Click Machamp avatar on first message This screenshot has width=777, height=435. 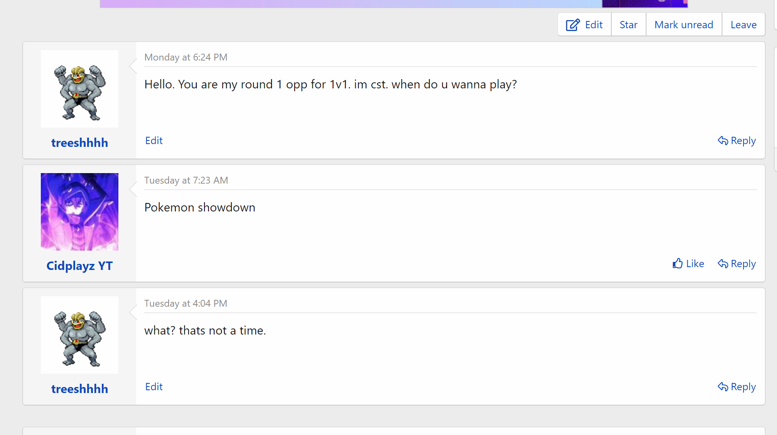pos(80,89)
